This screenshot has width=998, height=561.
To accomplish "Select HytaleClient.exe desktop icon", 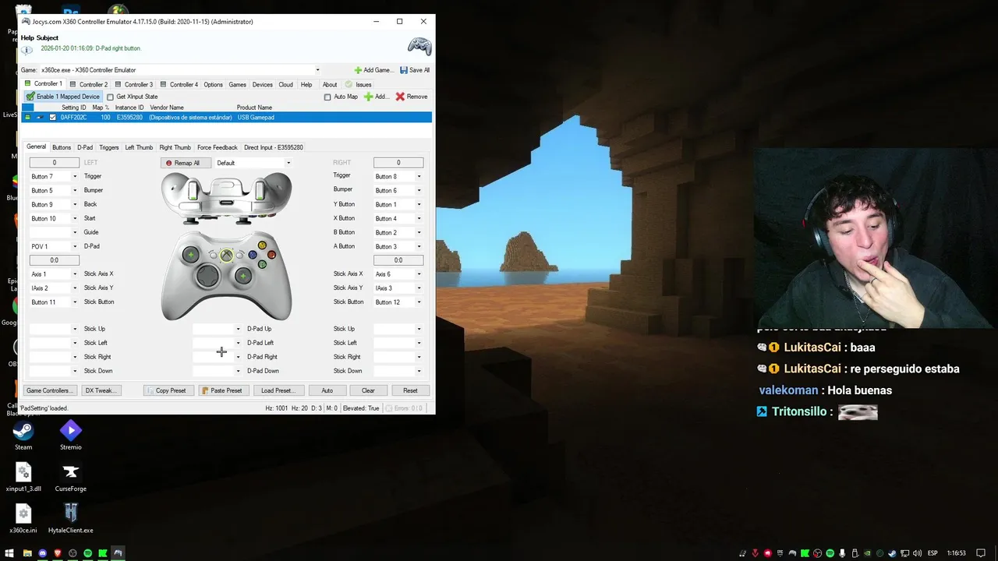I will 71,518.
